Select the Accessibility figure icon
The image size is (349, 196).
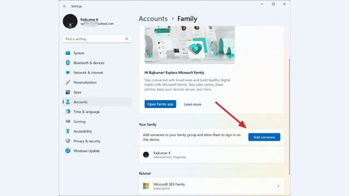[68, 131]
